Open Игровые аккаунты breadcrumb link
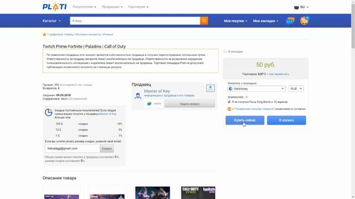 88,34
